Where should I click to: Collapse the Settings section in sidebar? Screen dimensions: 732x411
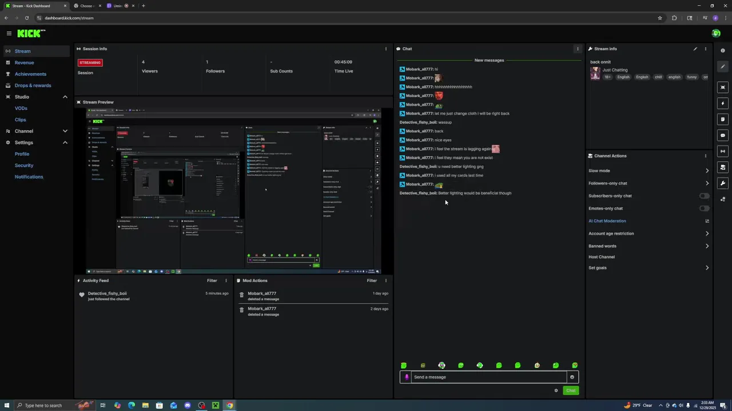65,143
